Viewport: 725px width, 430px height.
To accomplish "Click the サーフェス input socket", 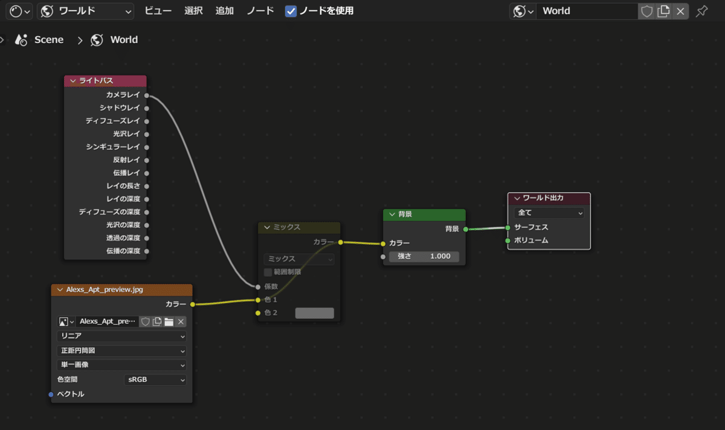I will (508, 228).
